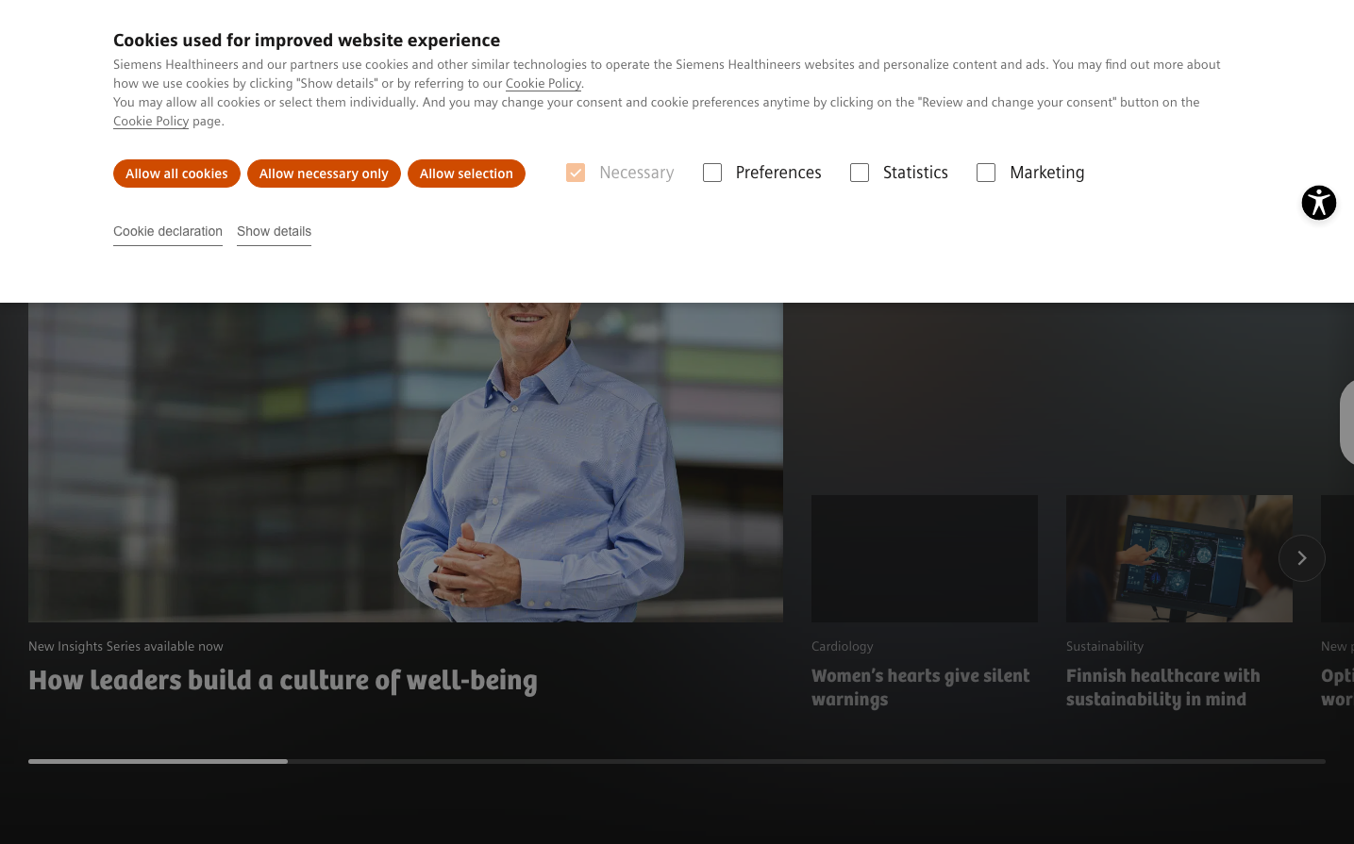Open Cookie Policy link after 'referring to our'

pos(543,84)
